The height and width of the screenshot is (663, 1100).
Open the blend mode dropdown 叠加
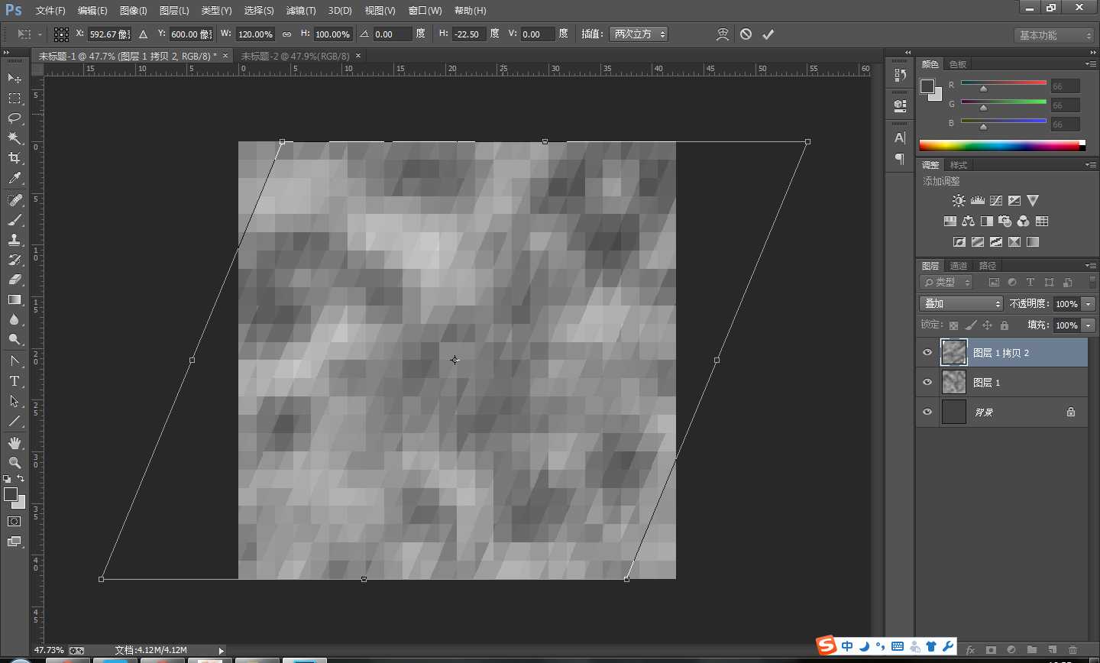(961, 304)
